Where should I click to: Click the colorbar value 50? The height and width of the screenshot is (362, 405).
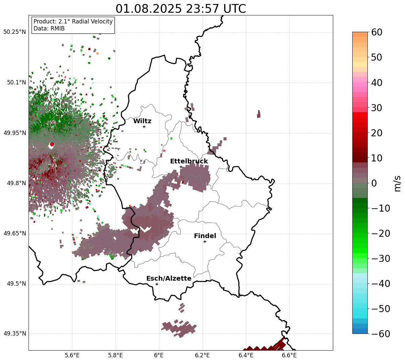376,57
